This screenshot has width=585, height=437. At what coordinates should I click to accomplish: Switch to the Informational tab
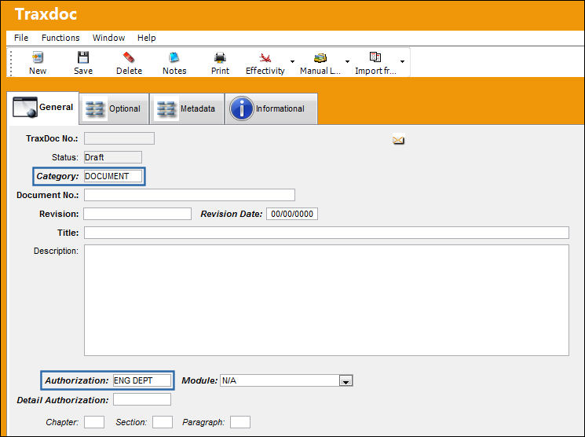(271, 108)
